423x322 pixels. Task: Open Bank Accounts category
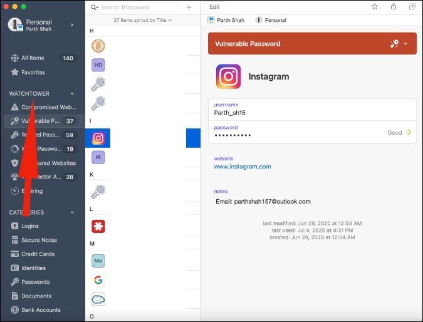tap(36, 310)
